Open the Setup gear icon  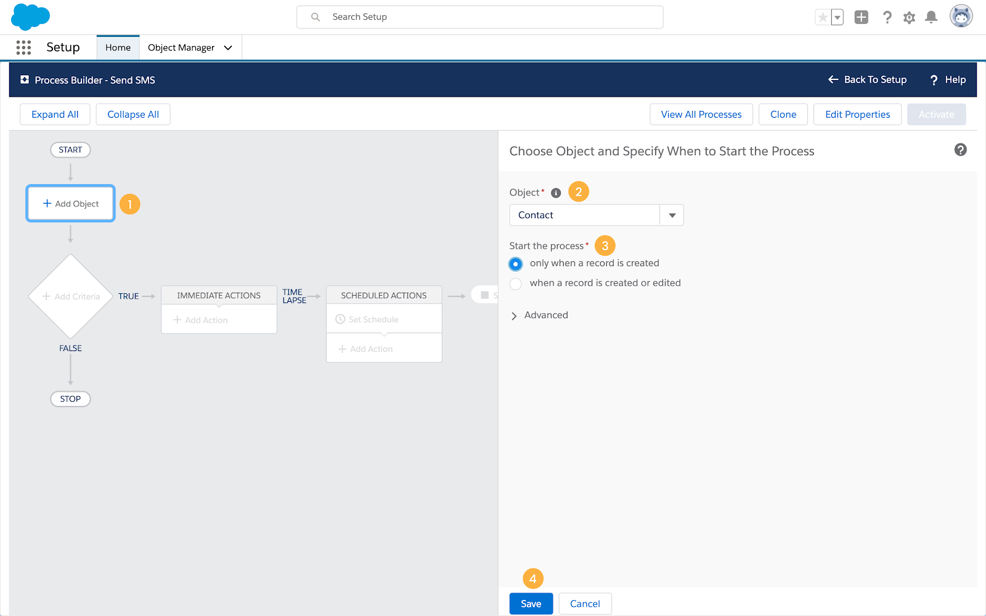click(909, 17)
